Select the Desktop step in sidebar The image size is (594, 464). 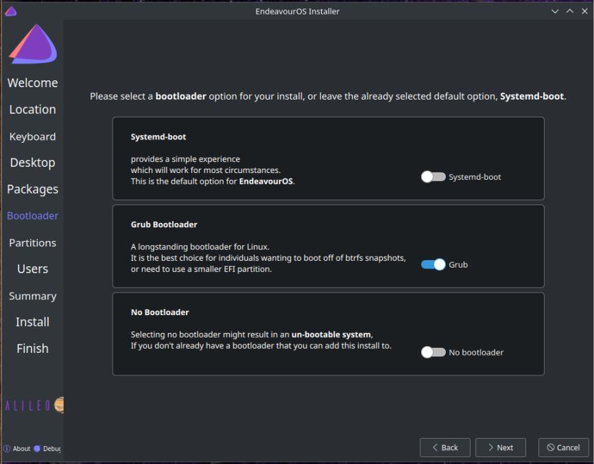point(32,163)
